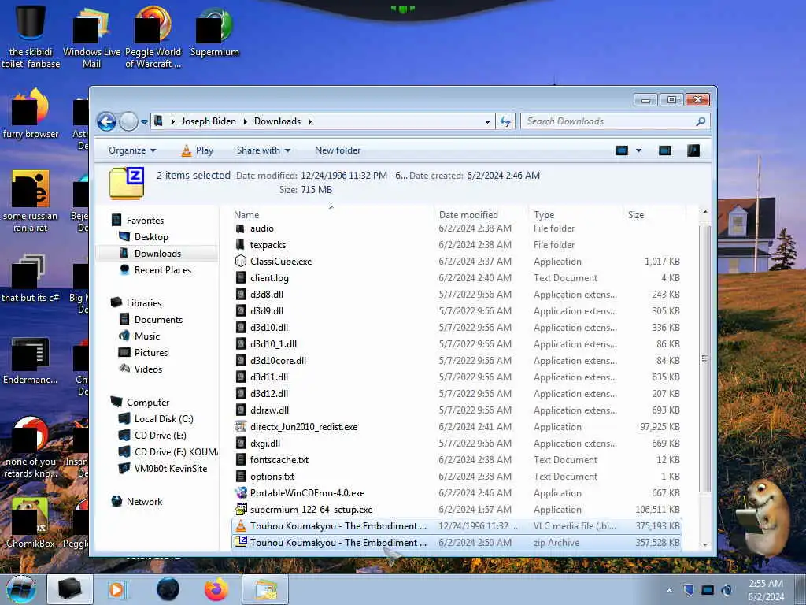Toggle the preview pane icon

665,150
